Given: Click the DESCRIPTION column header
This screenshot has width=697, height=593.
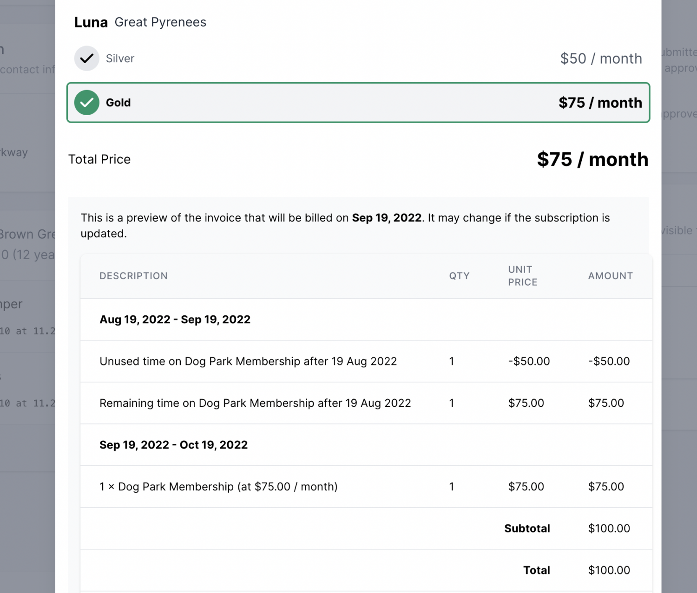Looking at the screenshot, I should [x=133, y=276].
